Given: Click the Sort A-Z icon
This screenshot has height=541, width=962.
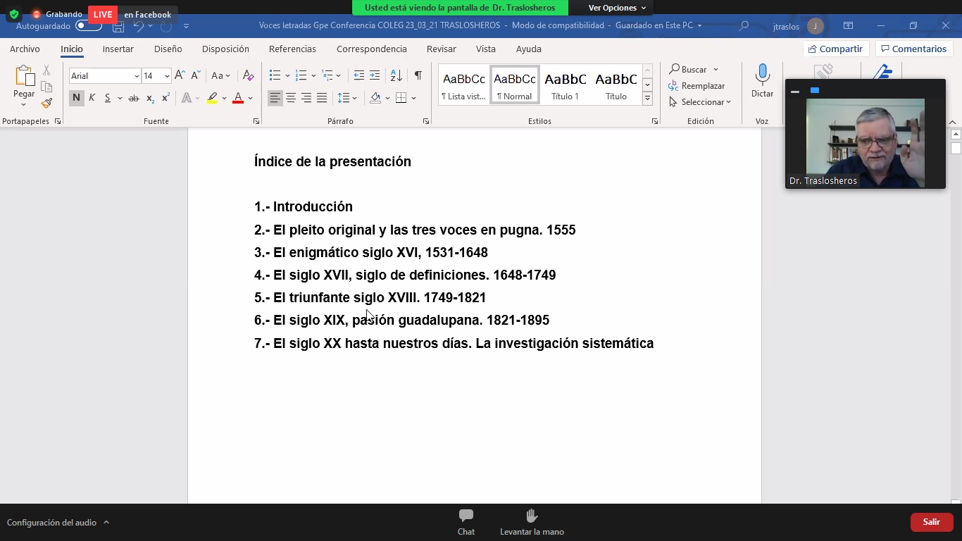Looking at the screenshot, I should point(396,75).
